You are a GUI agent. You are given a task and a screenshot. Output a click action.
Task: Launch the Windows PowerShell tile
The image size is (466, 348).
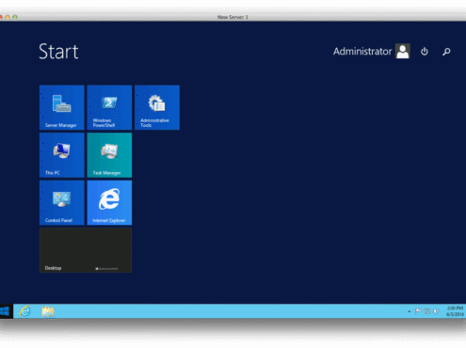click(x=109, y=107)
